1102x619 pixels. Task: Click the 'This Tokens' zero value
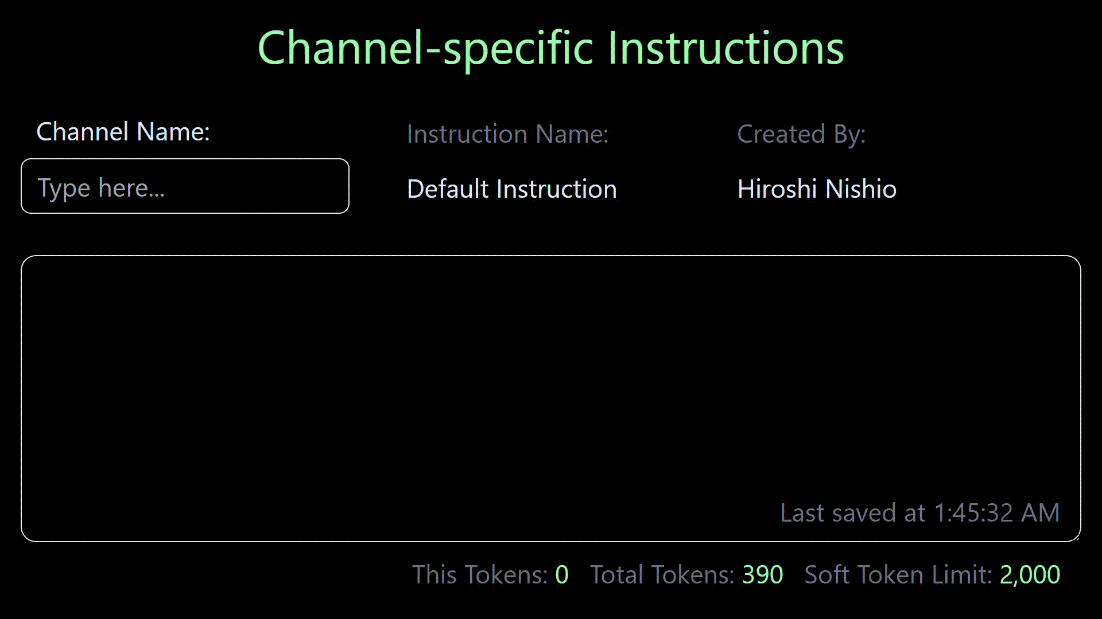click(562, 574)
